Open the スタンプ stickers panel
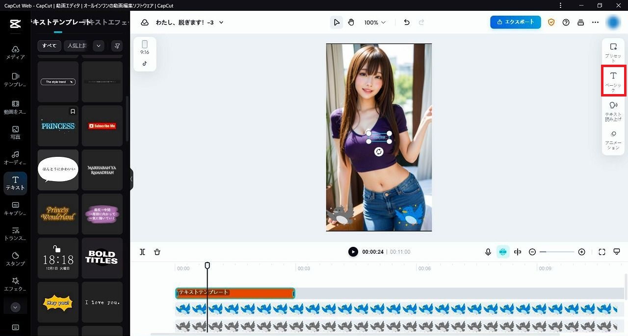 pyautogui.click(x=15, y=259)
